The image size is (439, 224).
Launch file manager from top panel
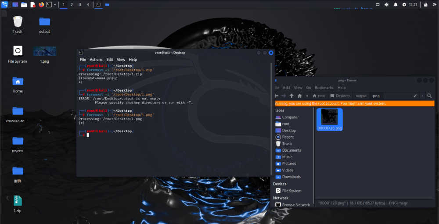[24, 4]
